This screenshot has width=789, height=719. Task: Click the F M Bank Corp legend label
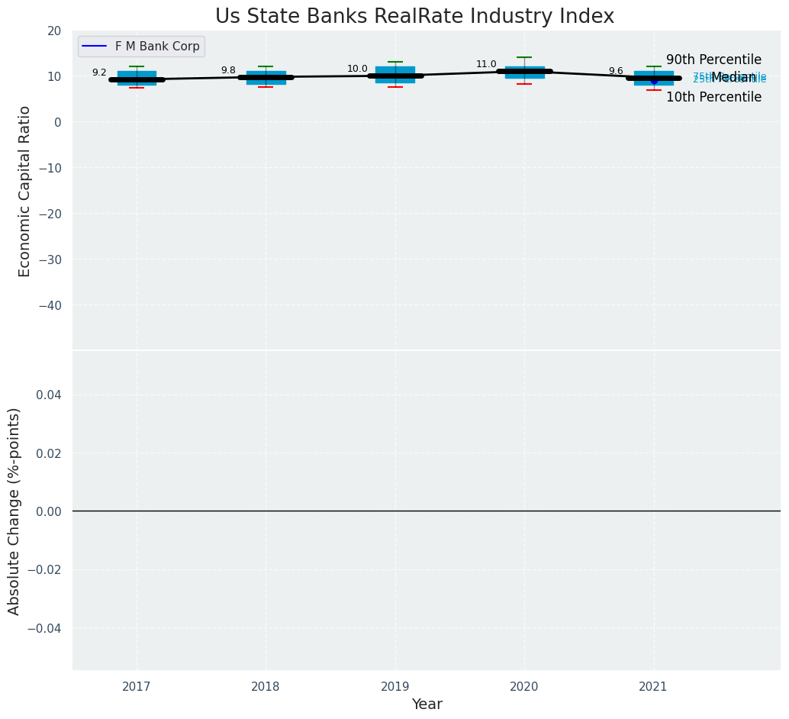pos(157,47)
